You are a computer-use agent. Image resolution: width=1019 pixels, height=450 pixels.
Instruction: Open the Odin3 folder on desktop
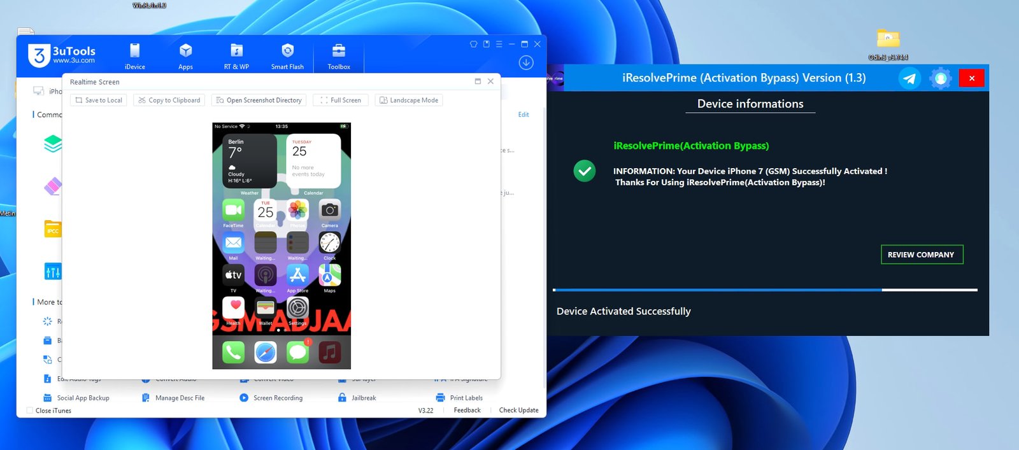point(888,45)
